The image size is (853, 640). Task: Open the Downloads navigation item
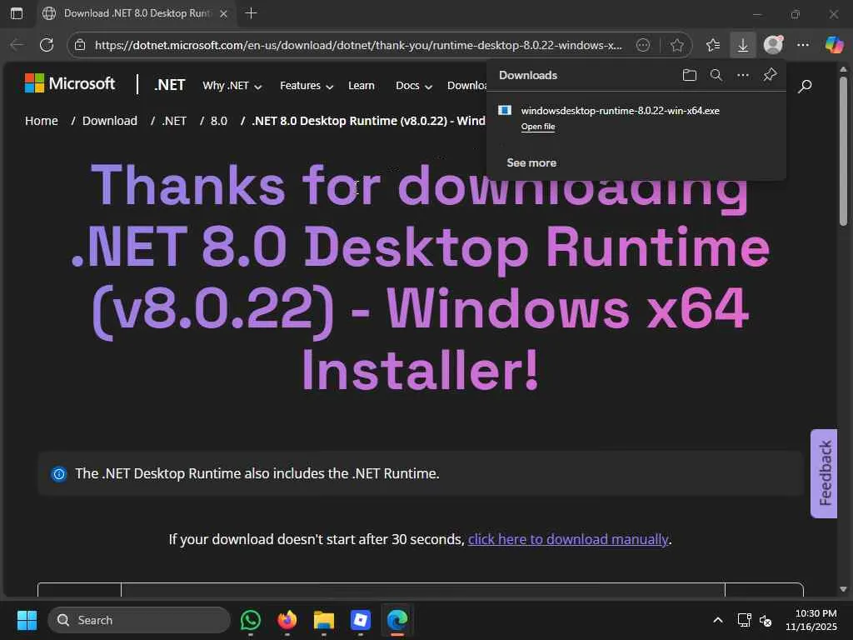click(466, 86)
